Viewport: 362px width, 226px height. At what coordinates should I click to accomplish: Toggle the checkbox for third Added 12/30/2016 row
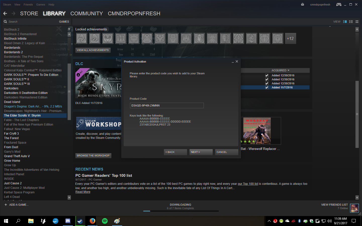click(267, 83)
